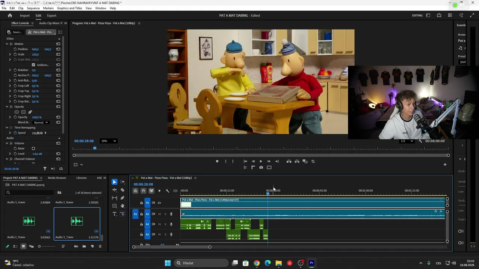This screenshot has width=479, height=269.
Task: Toggle track lock on V1
Action: 141,203
